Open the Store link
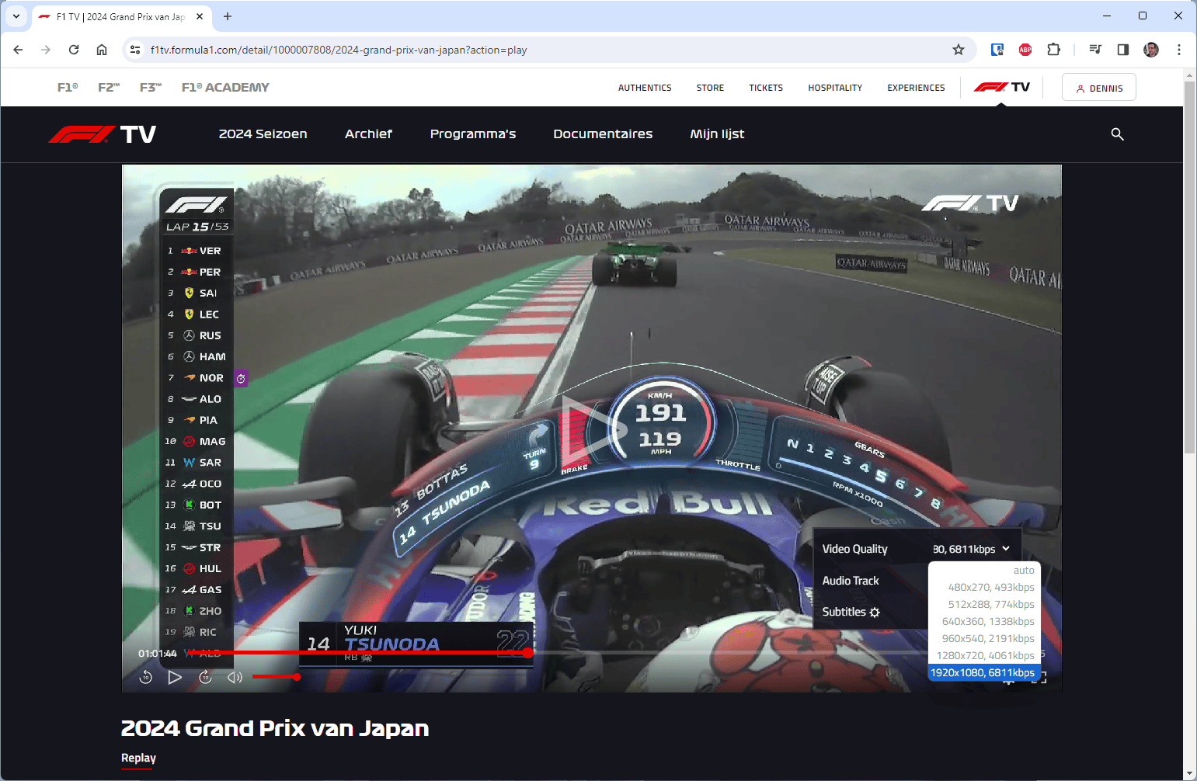Viewport: 1197px width, 781px height. pos(710,88)
